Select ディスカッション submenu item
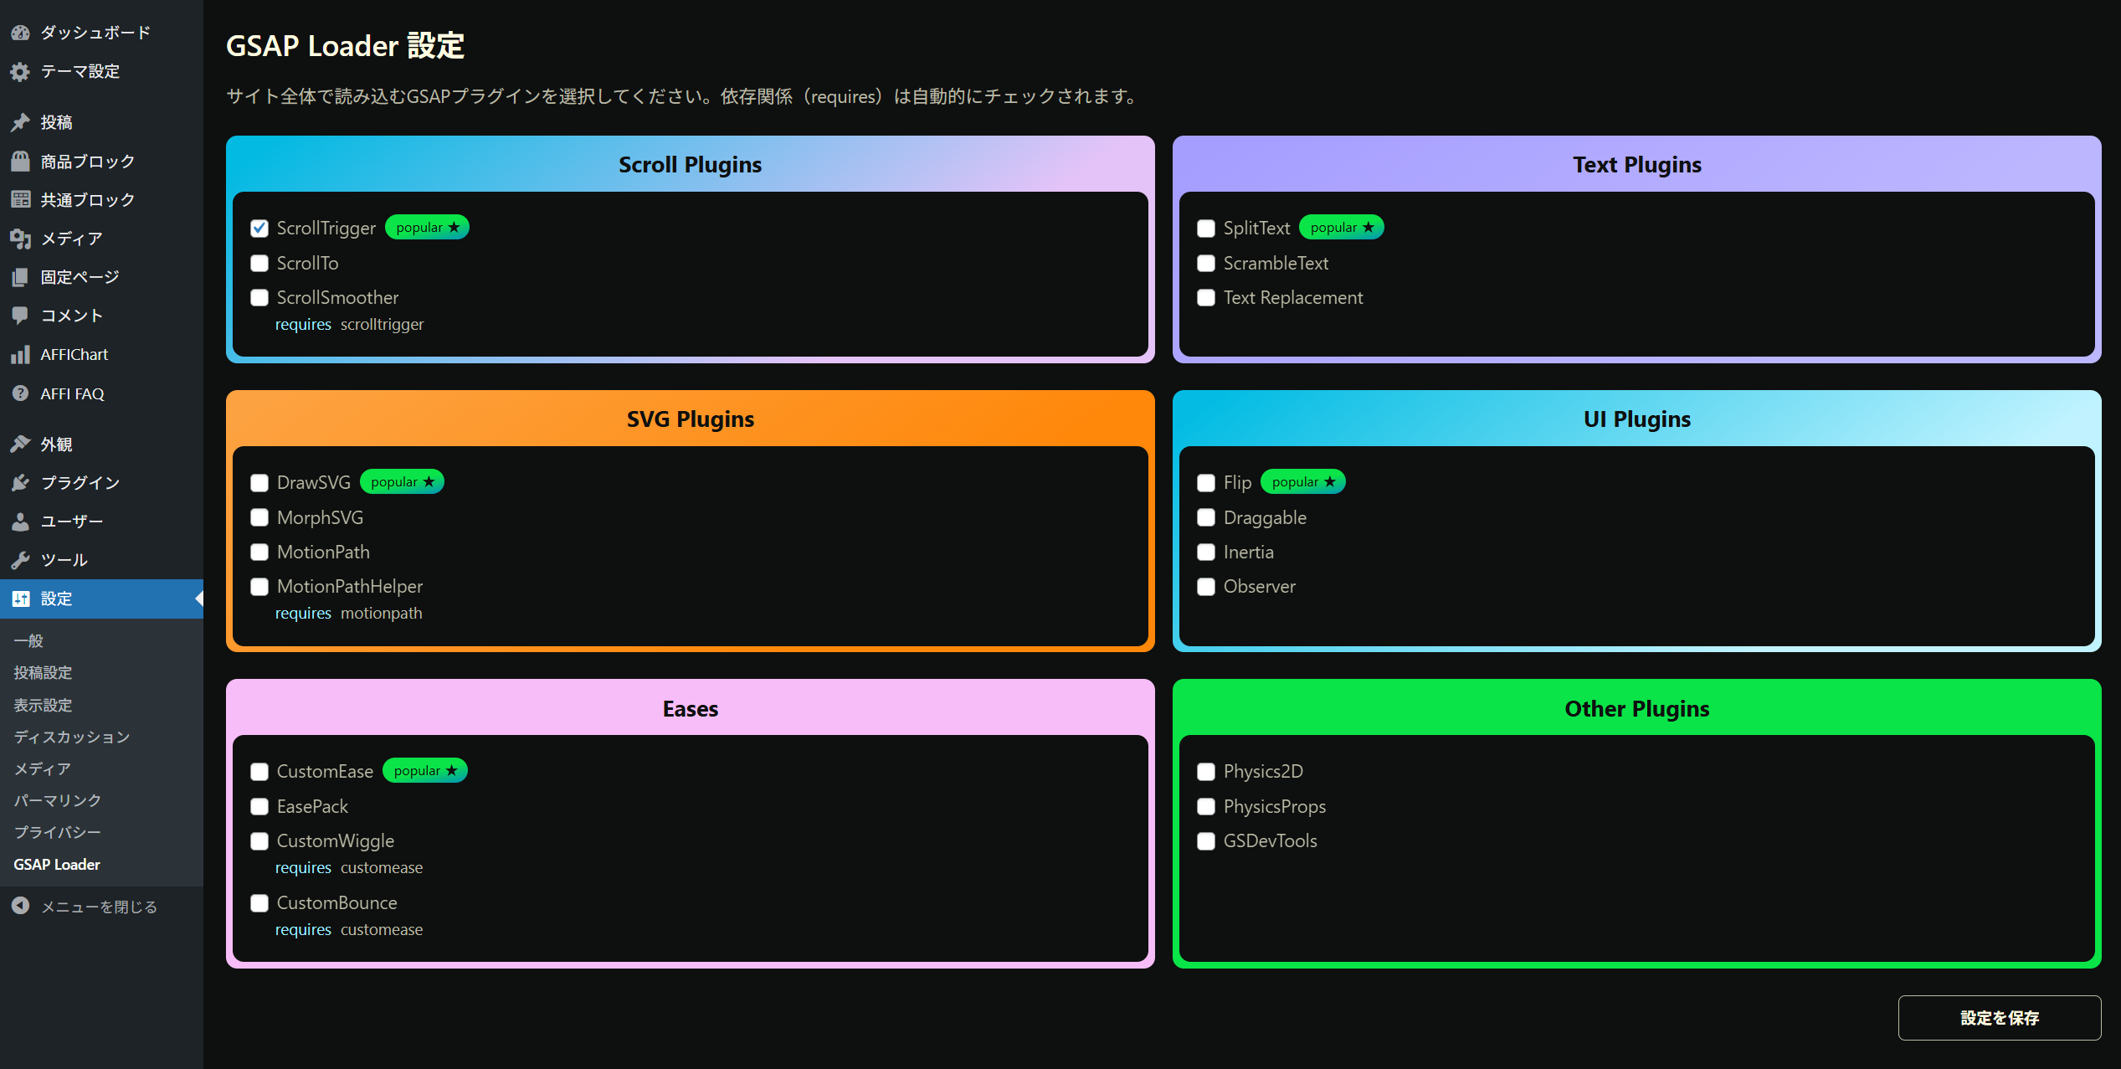The width and height of the screenshot is (2121, 1069). (x=72, y=737)
